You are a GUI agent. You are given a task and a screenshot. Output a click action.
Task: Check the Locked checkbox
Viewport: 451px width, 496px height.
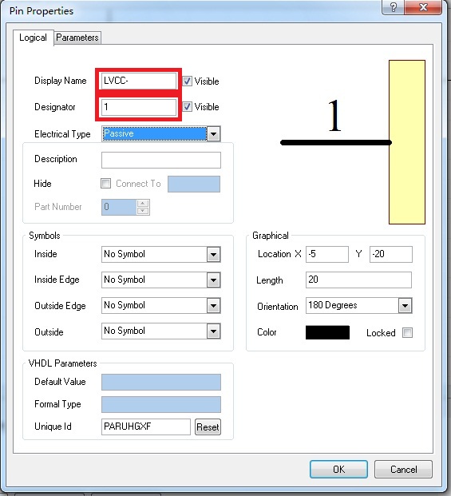point(407,332)
